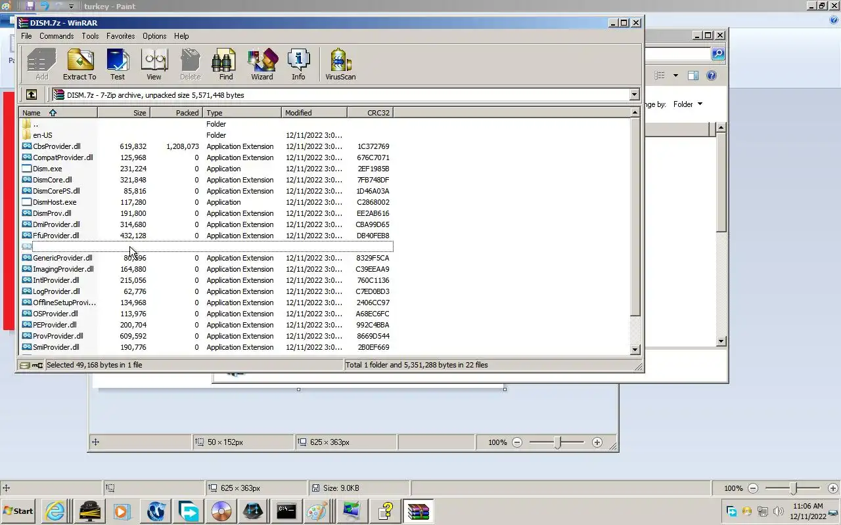Toggle the preview pane icon in Explorer window
This screenshot has height=525, width=841.
[x=693, y=75]
